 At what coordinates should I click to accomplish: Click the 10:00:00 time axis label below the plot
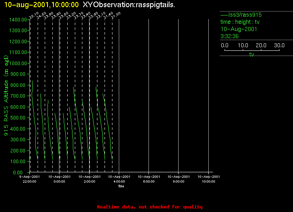click(x=209, y=181)
